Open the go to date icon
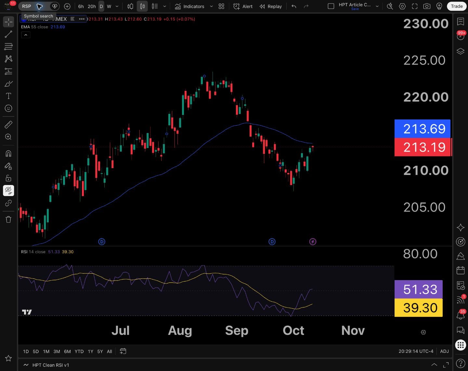Screen dimensions: 468x371 [123, 351]
